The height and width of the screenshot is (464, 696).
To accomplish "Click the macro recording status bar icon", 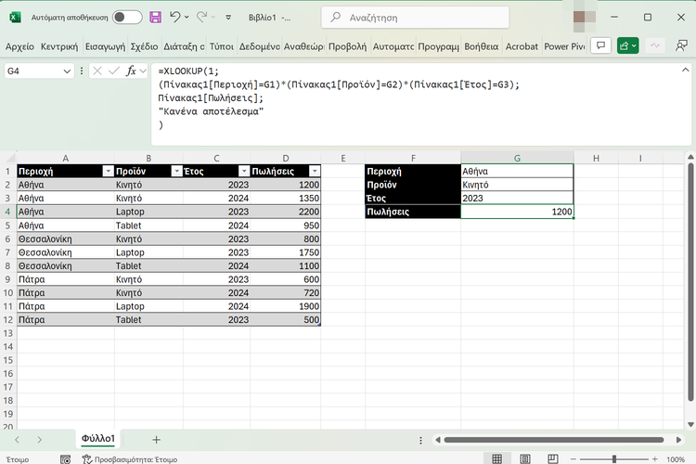I will click(x=65, y=459).
